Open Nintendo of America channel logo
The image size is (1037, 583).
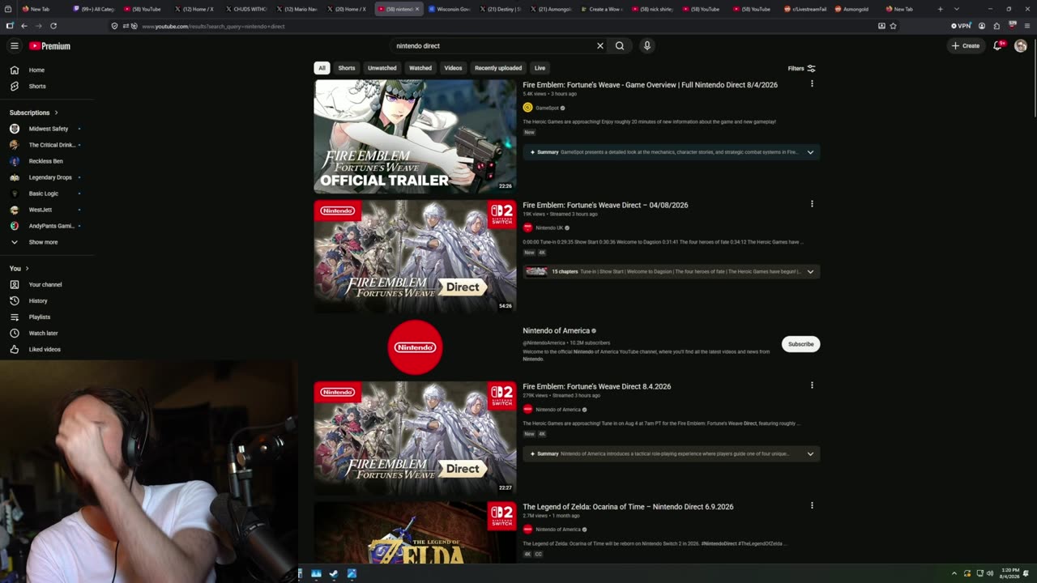click(415, 347)
